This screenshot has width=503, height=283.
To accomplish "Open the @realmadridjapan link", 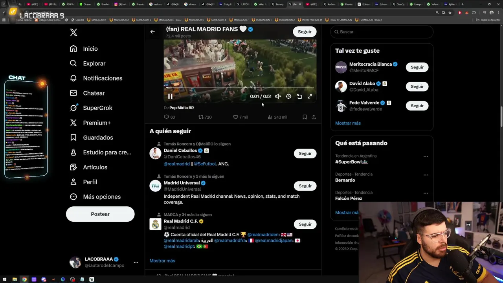I will click(x=274, y=241).
